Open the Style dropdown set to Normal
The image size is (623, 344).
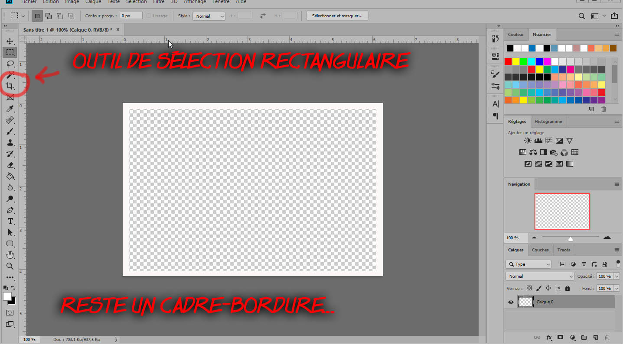point(209,16)
